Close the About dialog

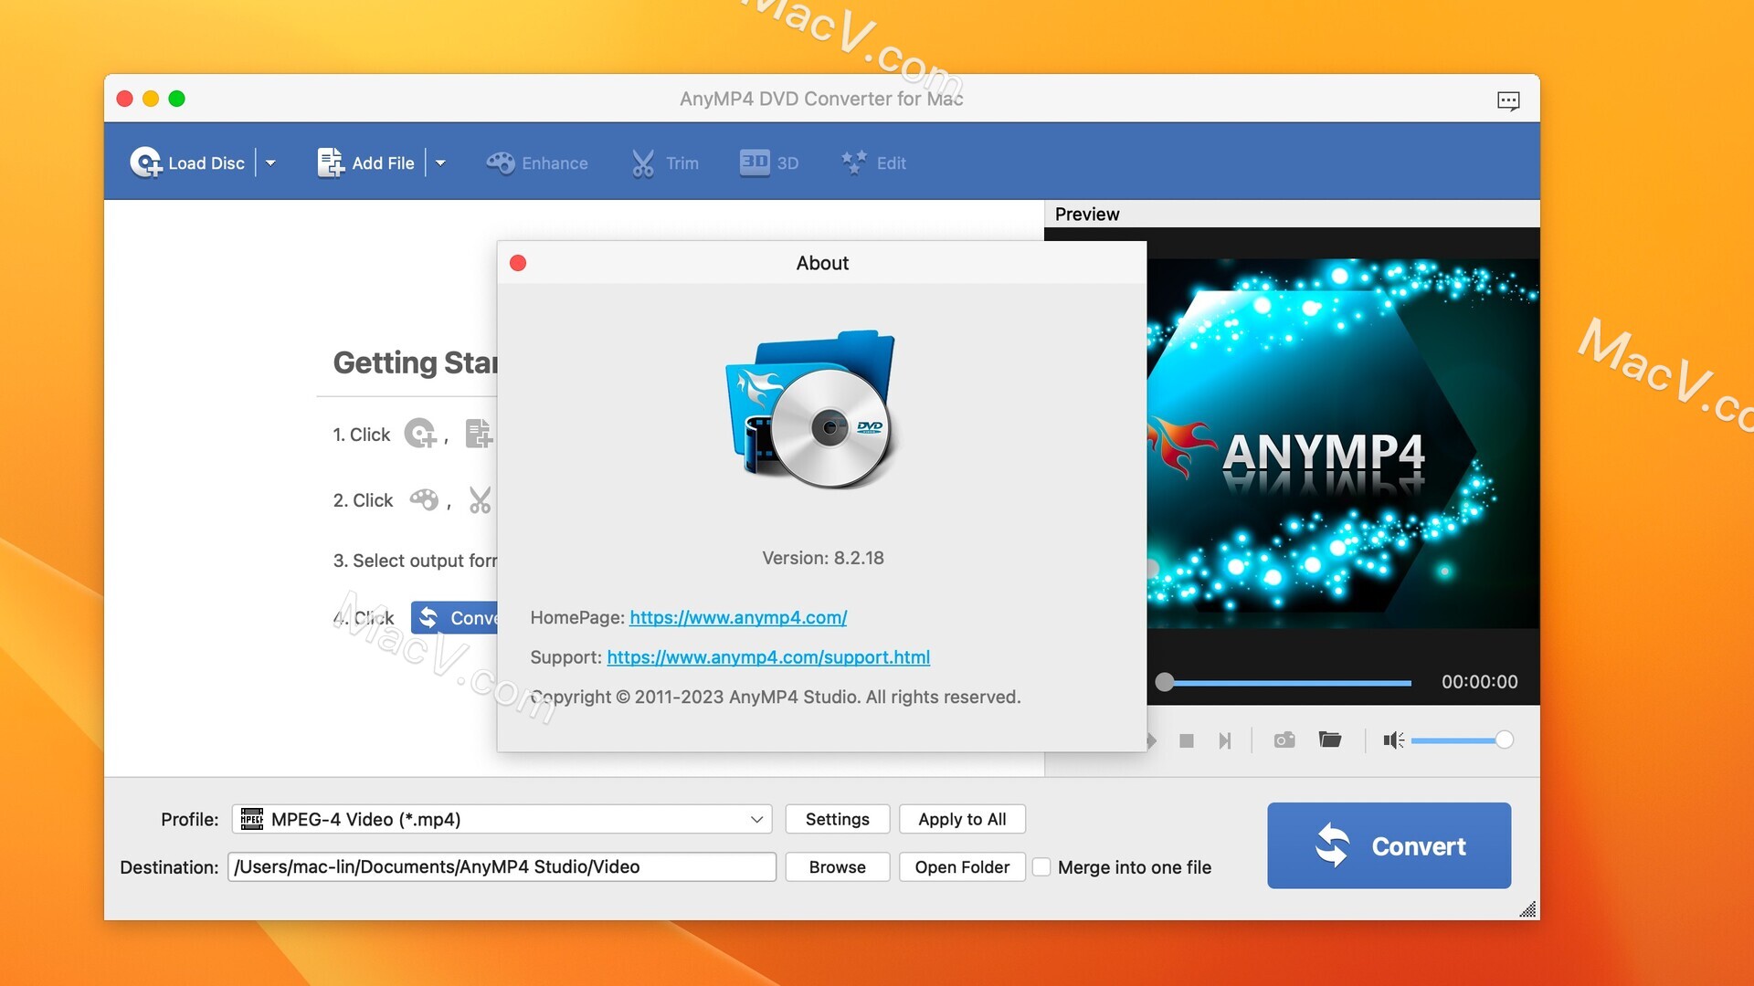pos(518,263)
